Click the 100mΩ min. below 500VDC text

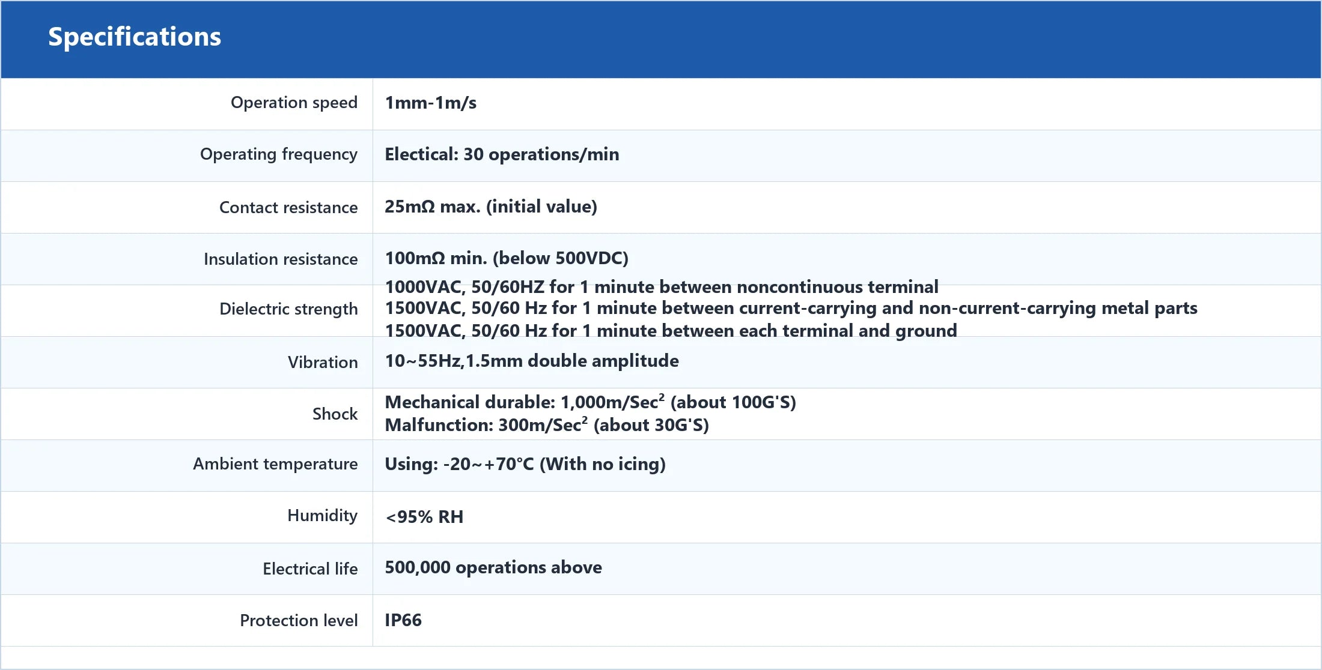[507, 258]
